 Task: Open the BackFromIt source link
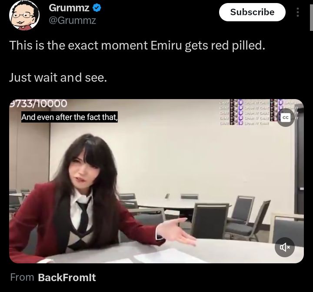point(67,277)
